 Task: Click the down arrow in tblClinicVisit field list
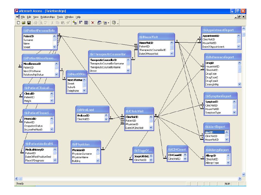click(151, 128)
